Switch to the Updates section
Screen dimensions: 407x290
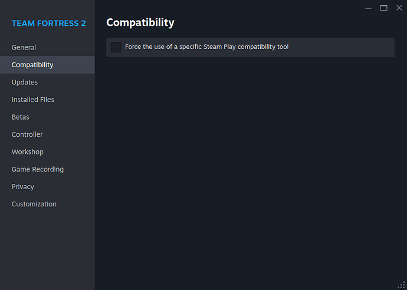(25, 83)
